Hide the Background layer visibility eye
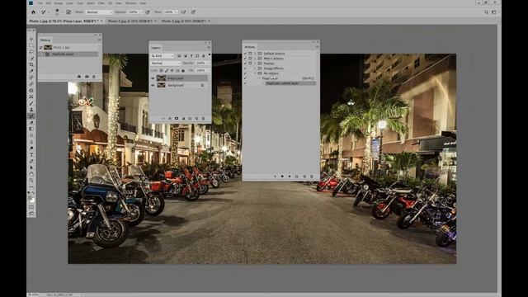Screen dimensions: 528x297 153,85
